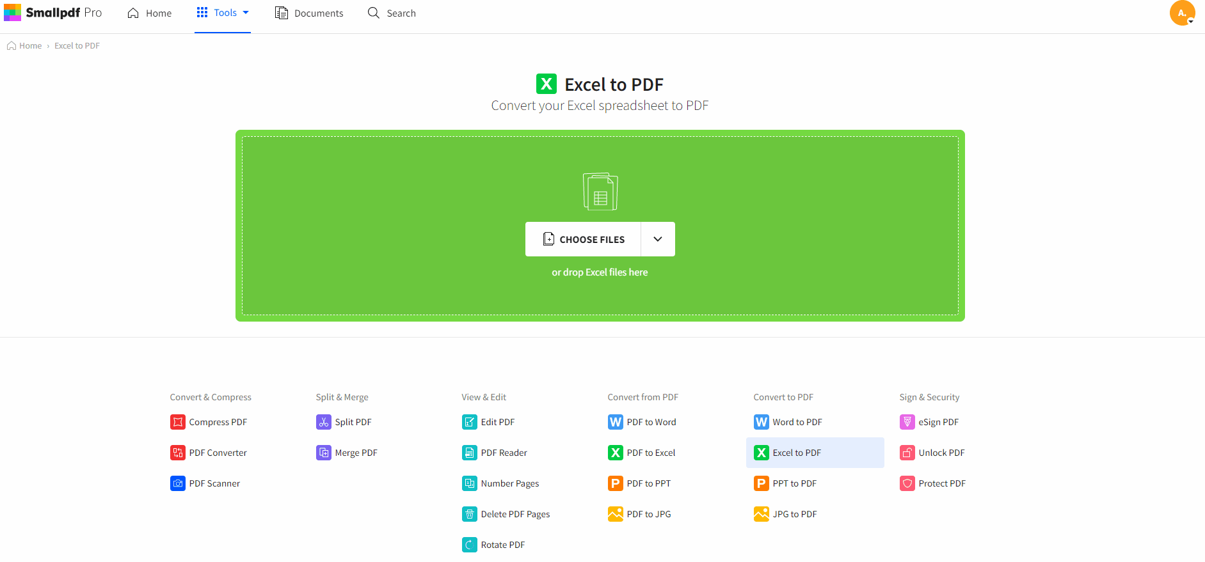Screen dimensions: 1205x562
Task: Click the PDF to JPG image icon
Action: coord(615,514)
